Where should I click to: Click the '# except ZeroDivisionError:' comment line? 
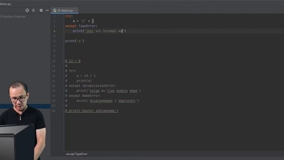91,86
